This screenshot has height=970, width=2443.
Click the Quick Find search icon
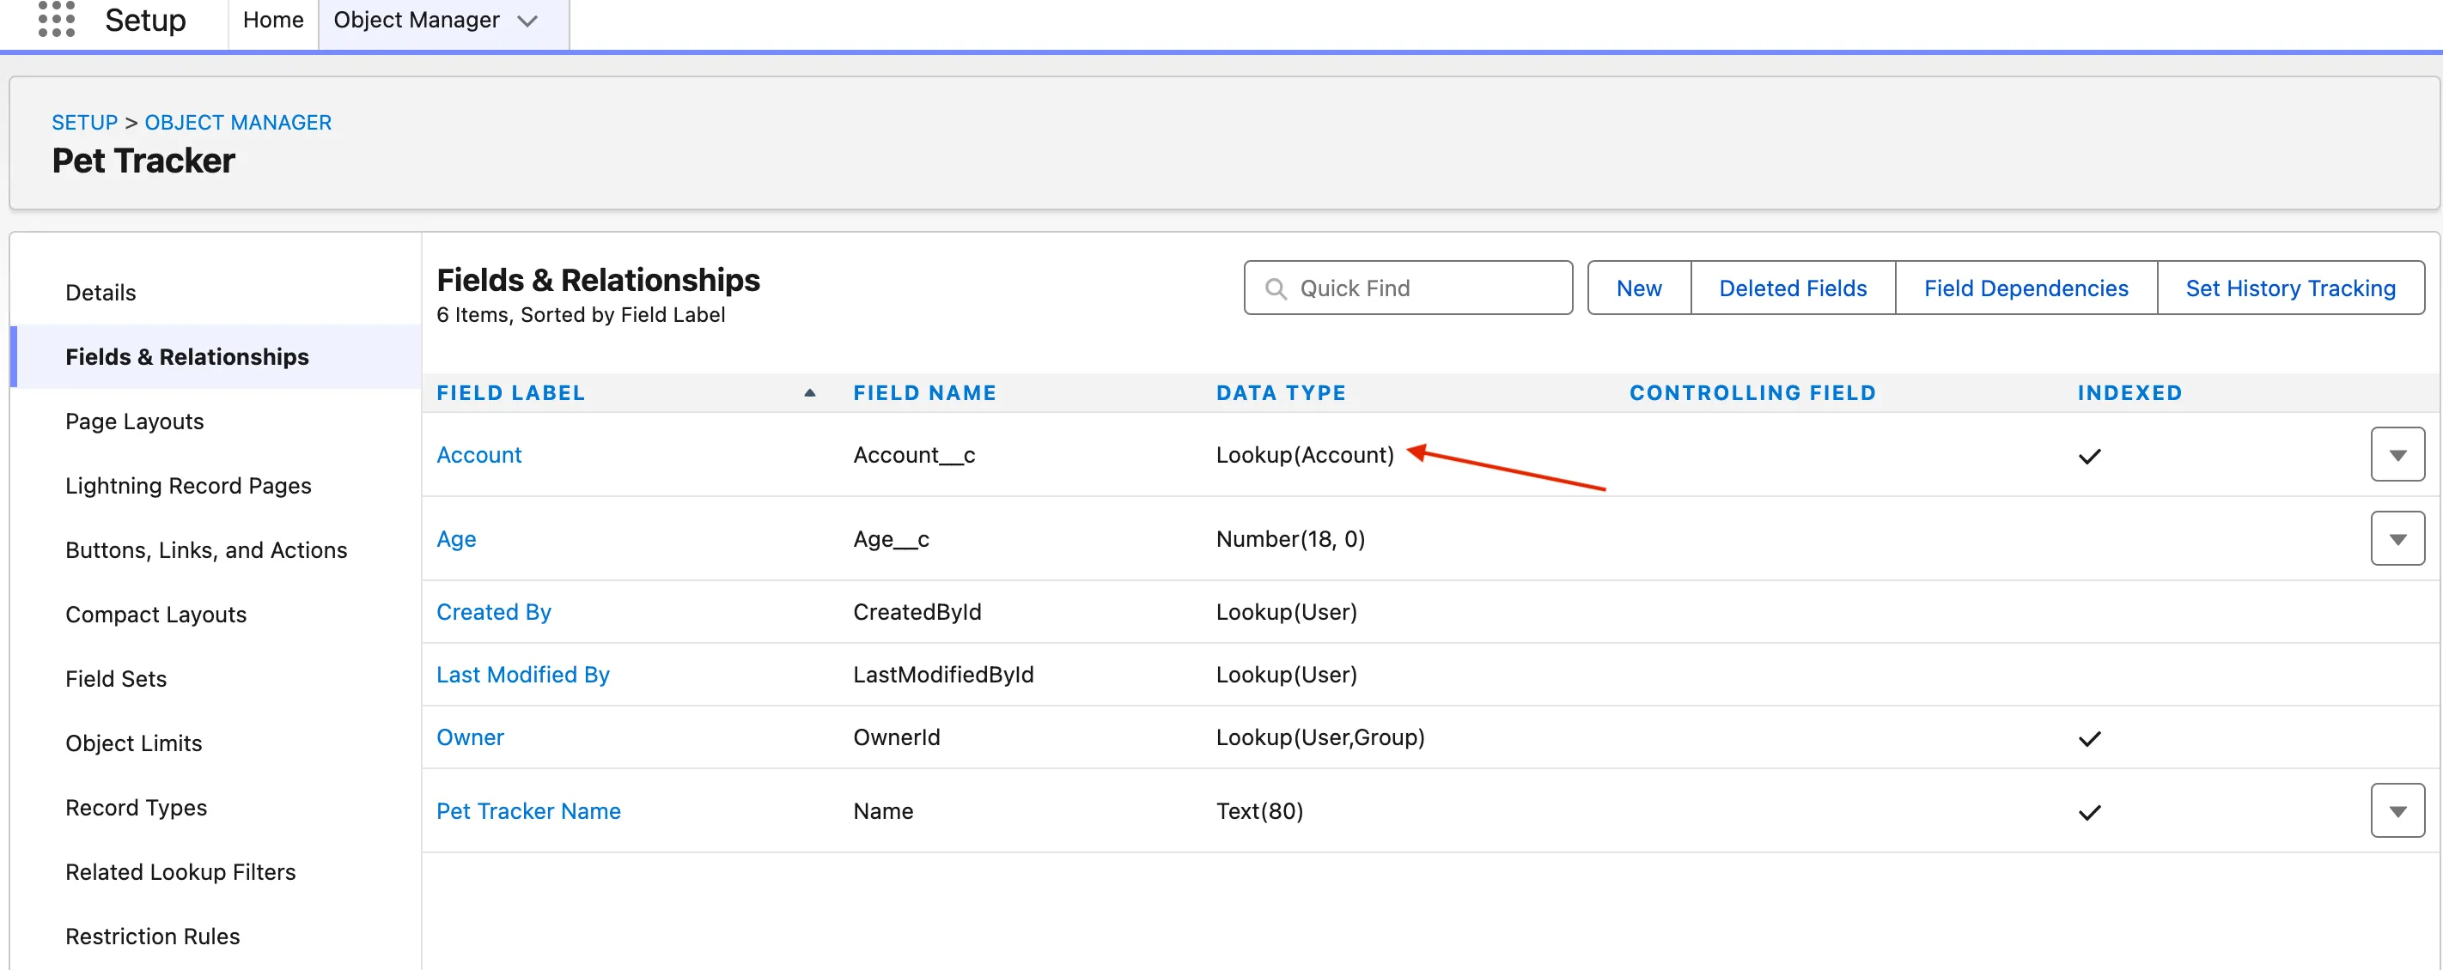[1276, 288]
